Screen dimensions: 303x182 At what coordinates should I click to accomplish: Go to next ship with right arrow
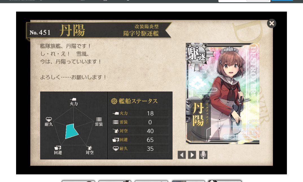(x=192, y=155)
